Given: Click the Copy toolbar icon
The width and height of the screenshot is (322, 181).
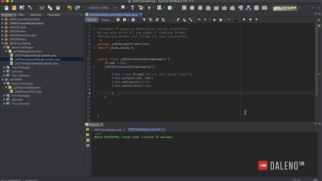Looking at the screenshot, I should coord(50,8).
